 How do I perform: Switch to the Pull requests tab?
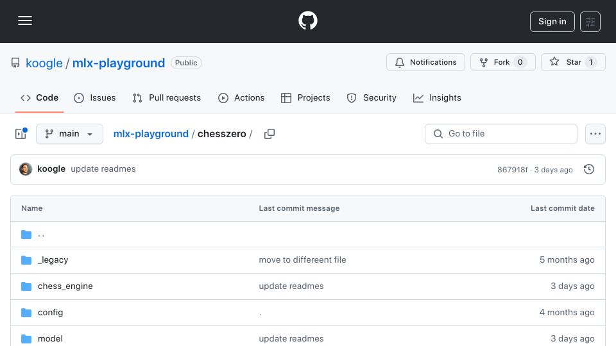click(167, 97)
